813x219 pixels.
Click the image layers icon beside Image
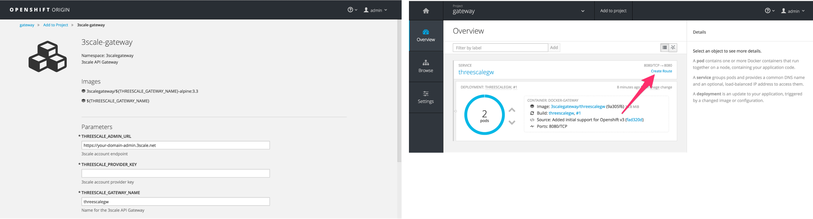click(532, 107)
